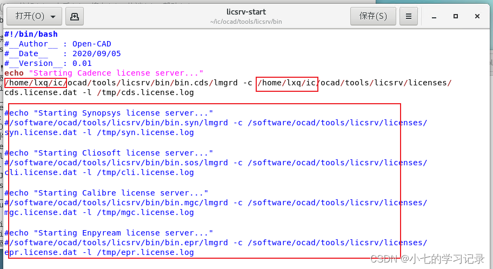Click the epr.license.dat -l /tmp/epr.license.log line
The image size is (493, 269).
point(99,252)
